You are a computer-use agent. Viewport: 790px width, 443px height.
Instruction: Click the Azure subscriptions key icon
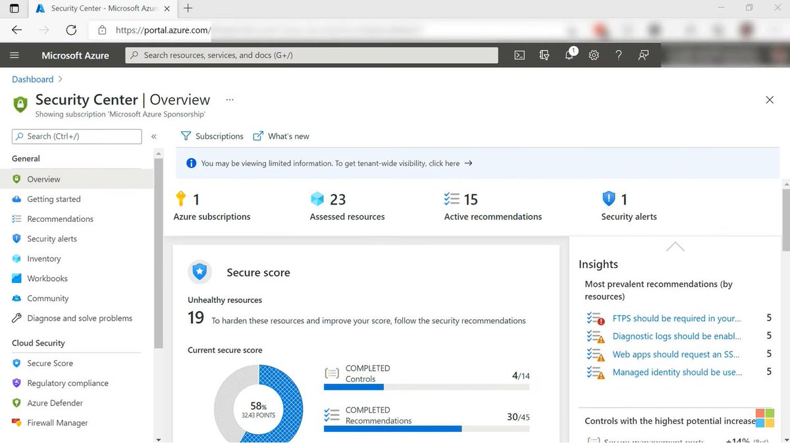click(180, 198)
